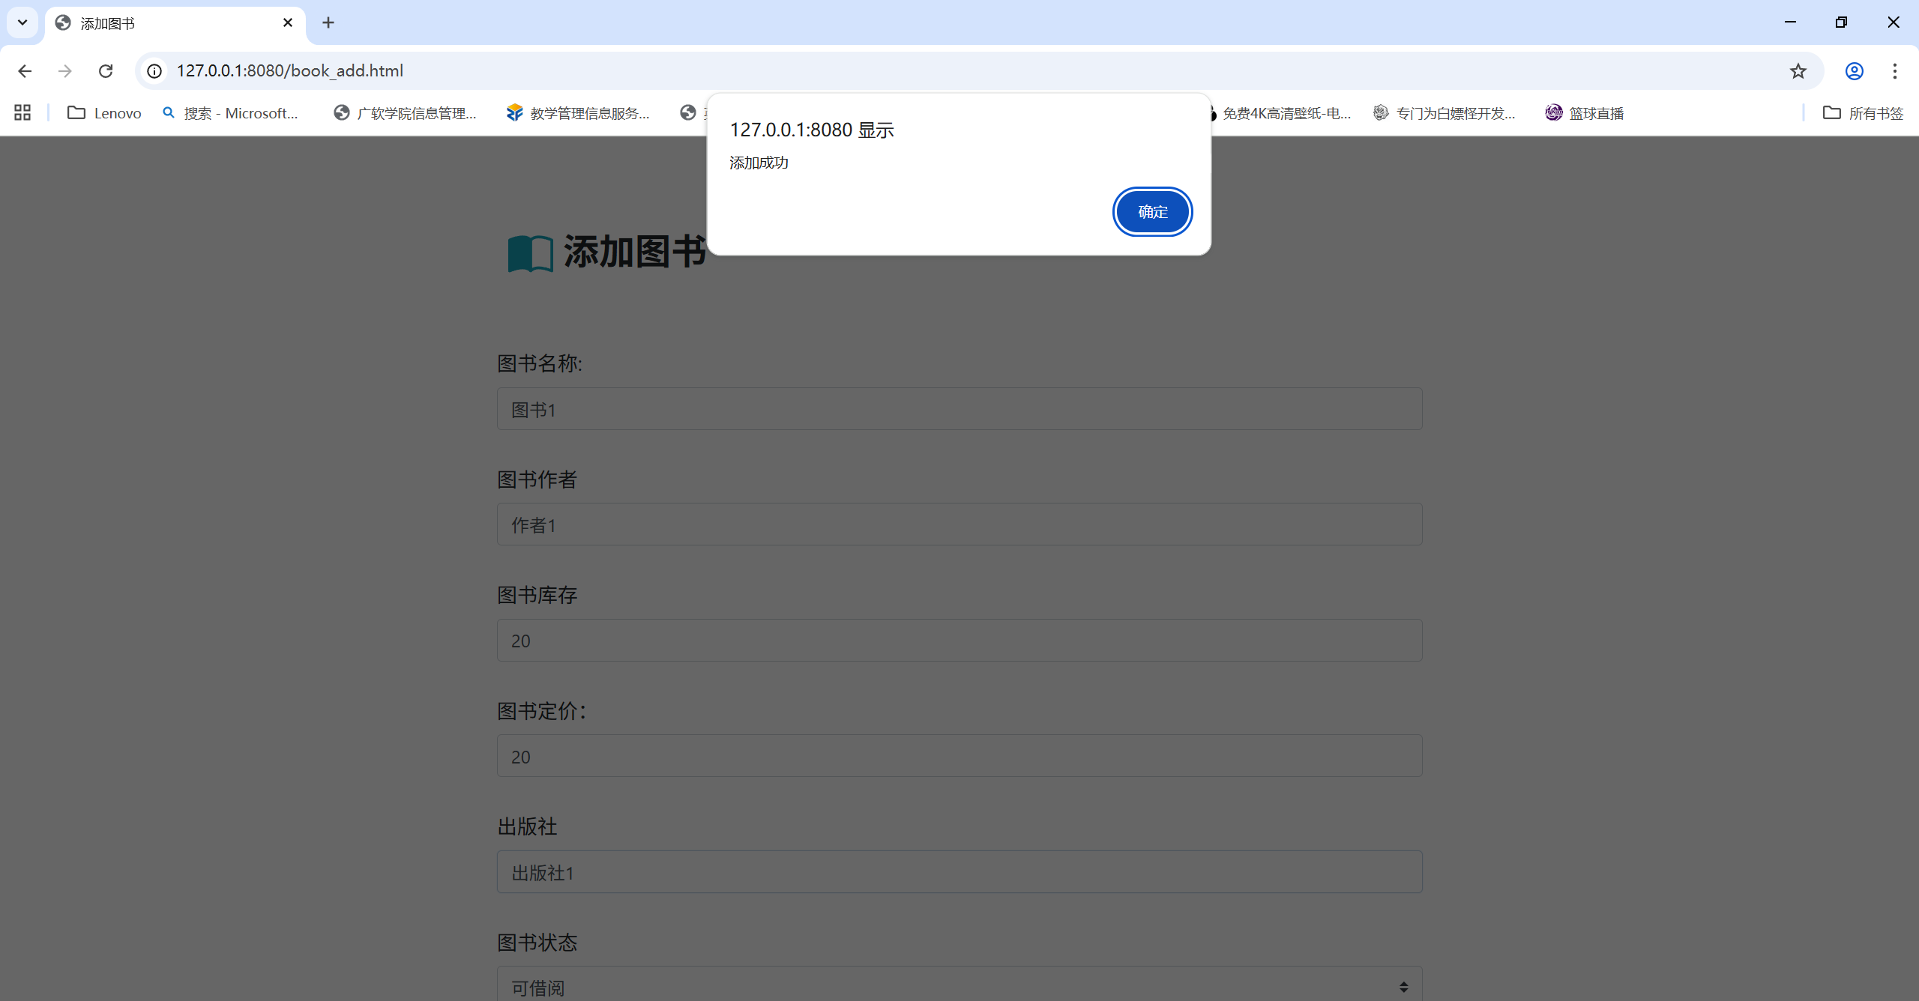View site information icon in address bar
Screen dimensions: 1919x1001
(154, 70)
